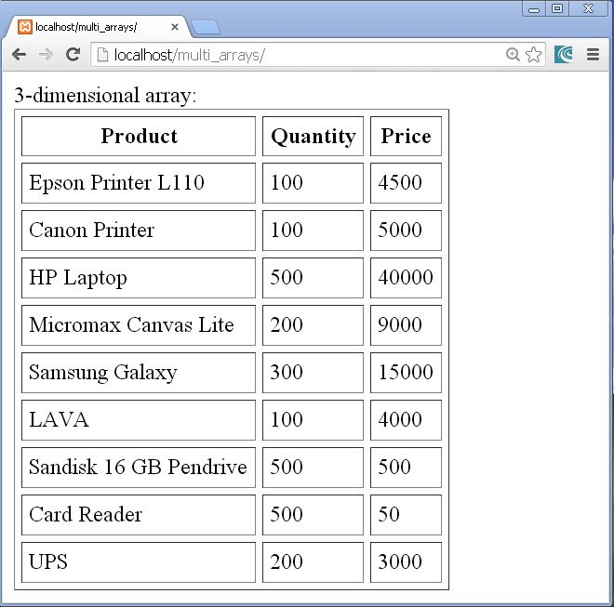Close the localhost/multi_arrays/ tab
Screen dimensions: 614x607
[175, 27]
